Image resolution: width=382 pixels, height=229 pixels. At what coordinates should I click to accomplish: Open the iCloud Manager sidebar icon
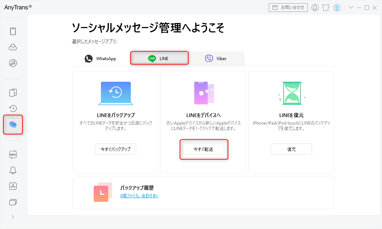click(x=13, y=47)
